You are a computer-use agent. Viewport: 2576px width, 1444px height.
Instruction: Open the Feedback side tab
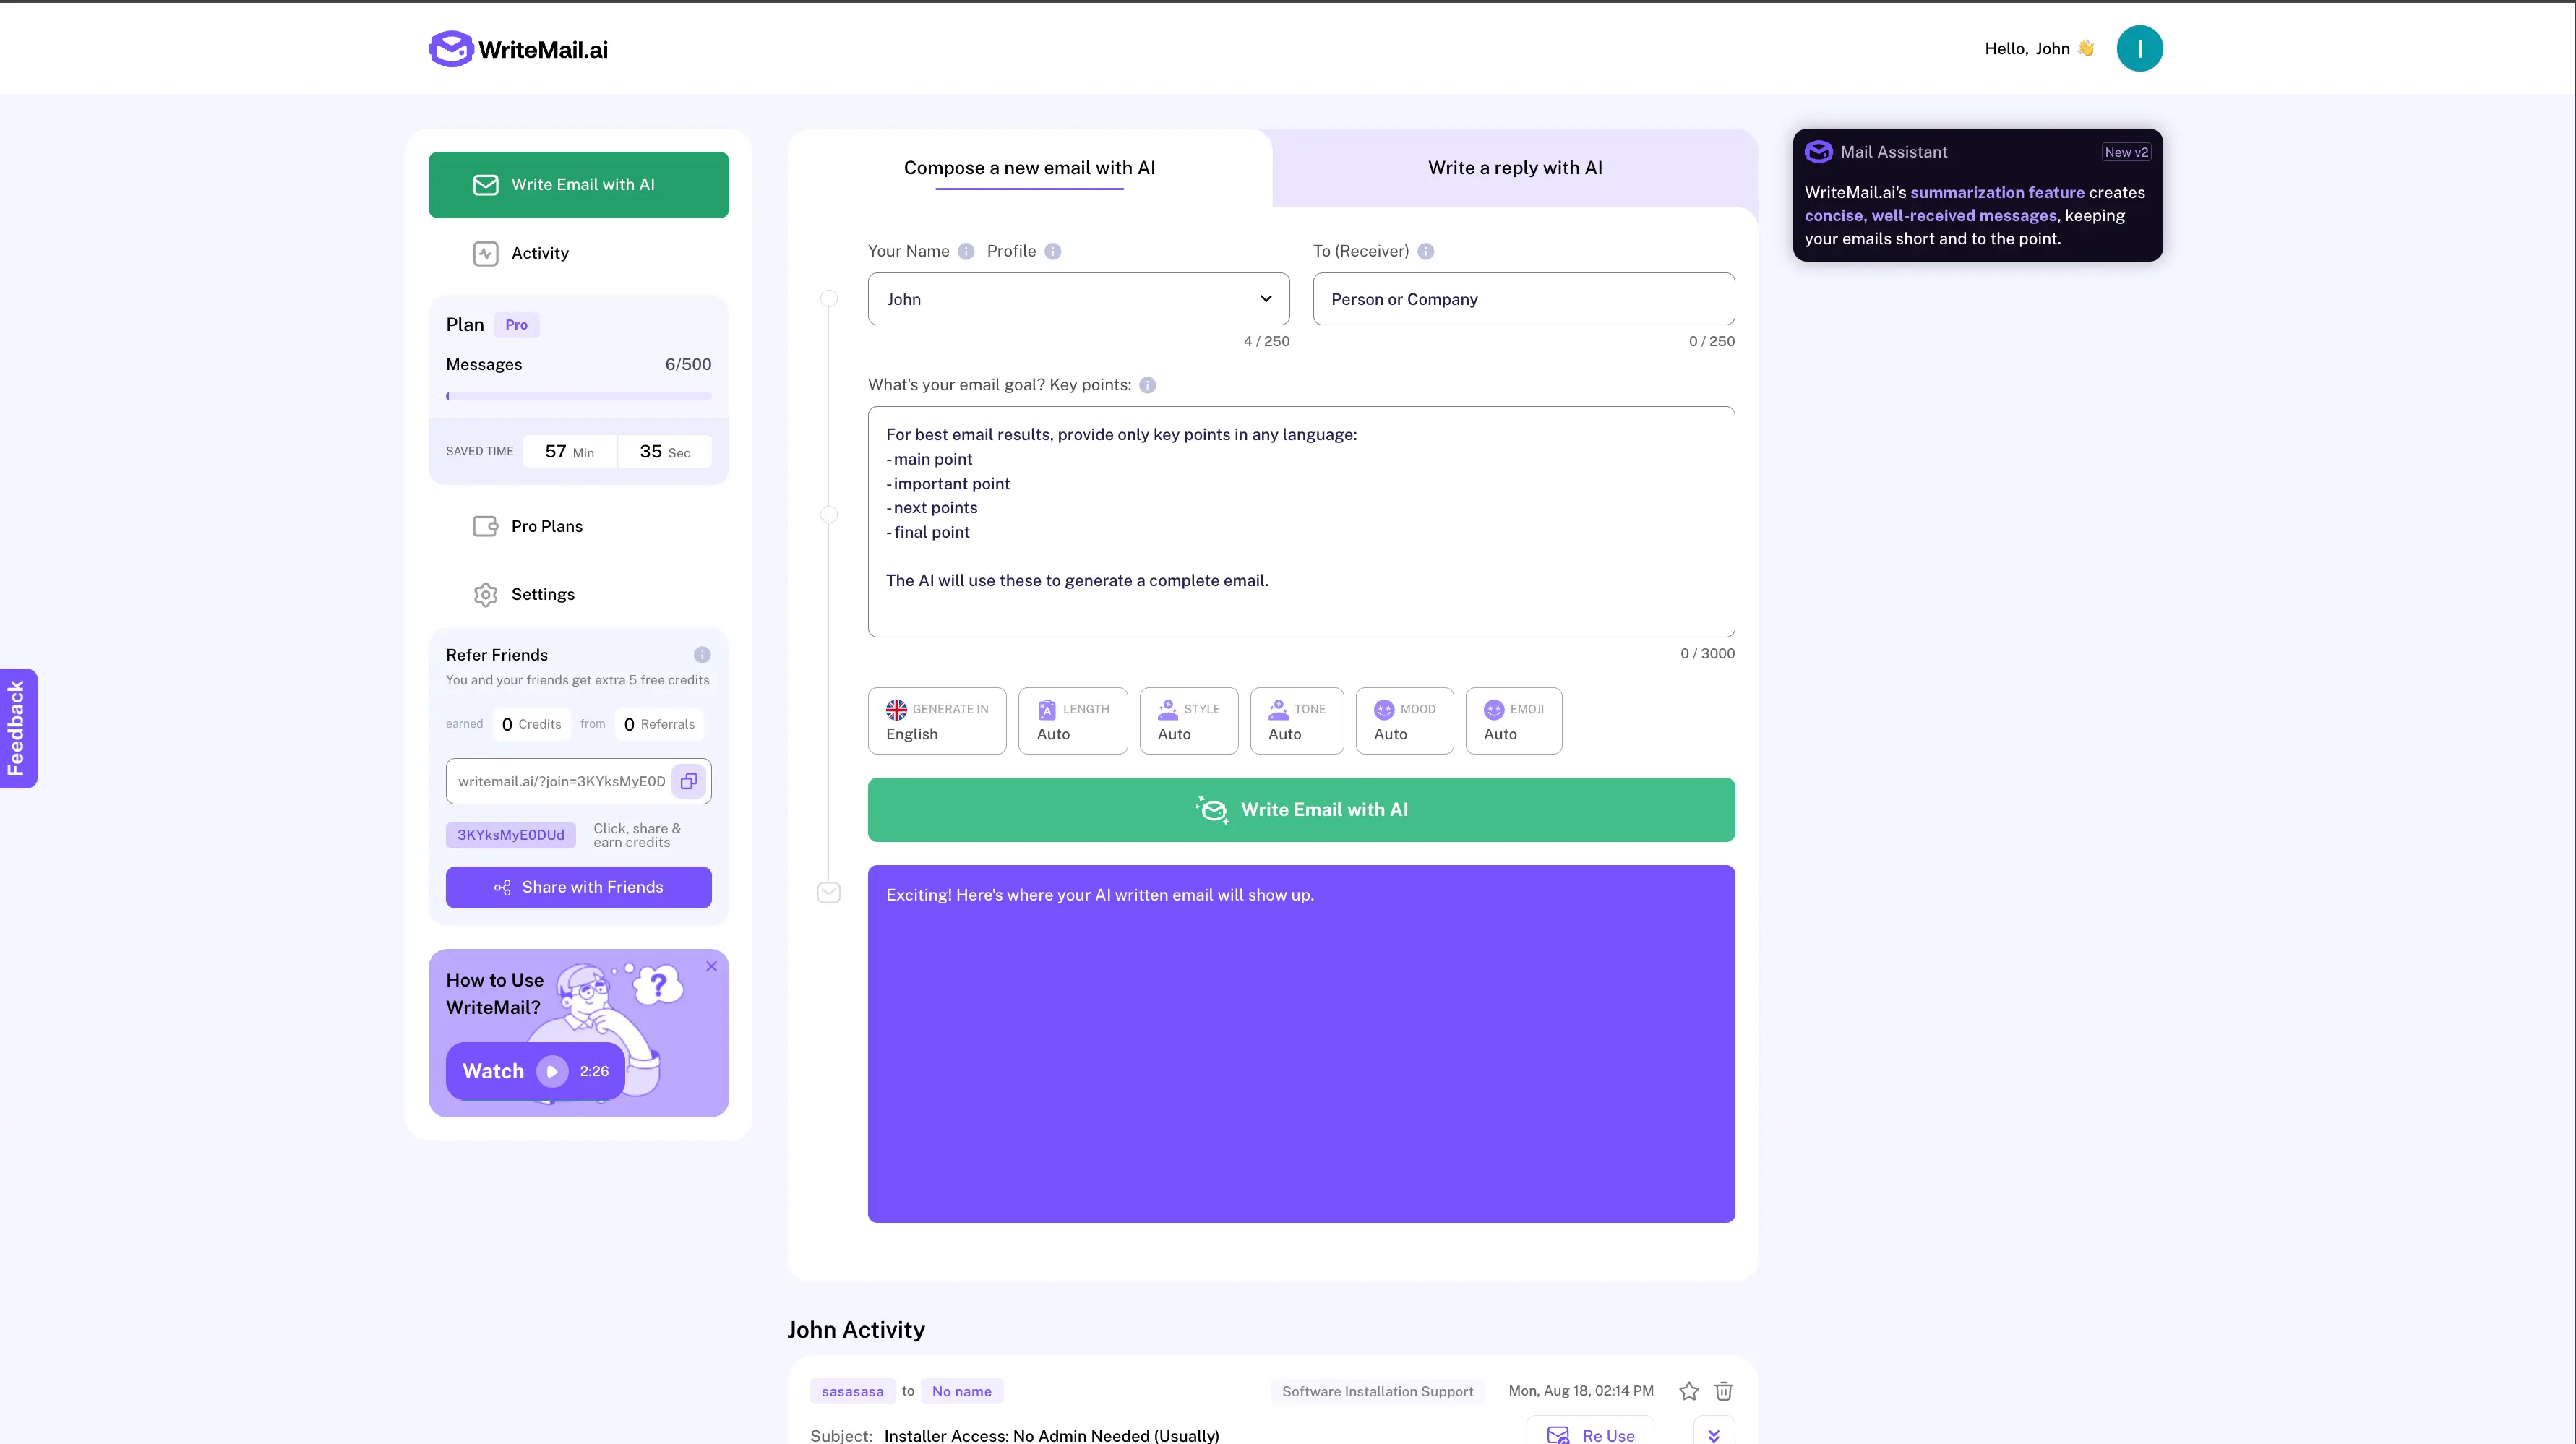pyautogui.click(x=18, y=728)
